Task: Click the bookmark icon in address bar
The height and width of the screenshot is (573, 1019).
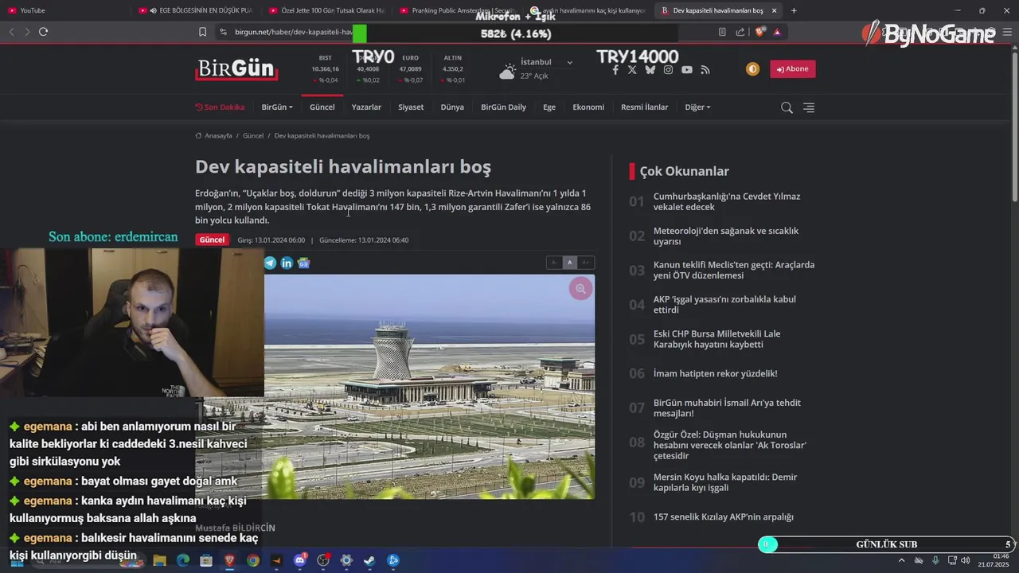Action: click(x=202, y=32)
